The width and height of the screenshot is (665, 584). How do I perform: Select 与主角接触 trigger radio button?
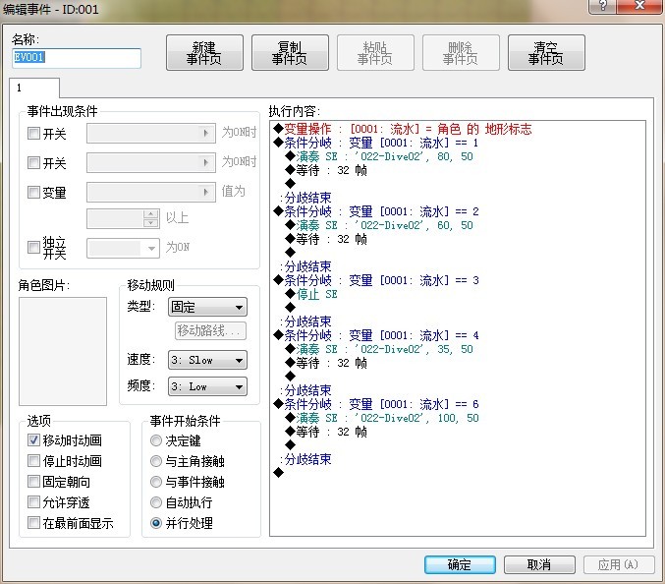[x=156, y=461]
